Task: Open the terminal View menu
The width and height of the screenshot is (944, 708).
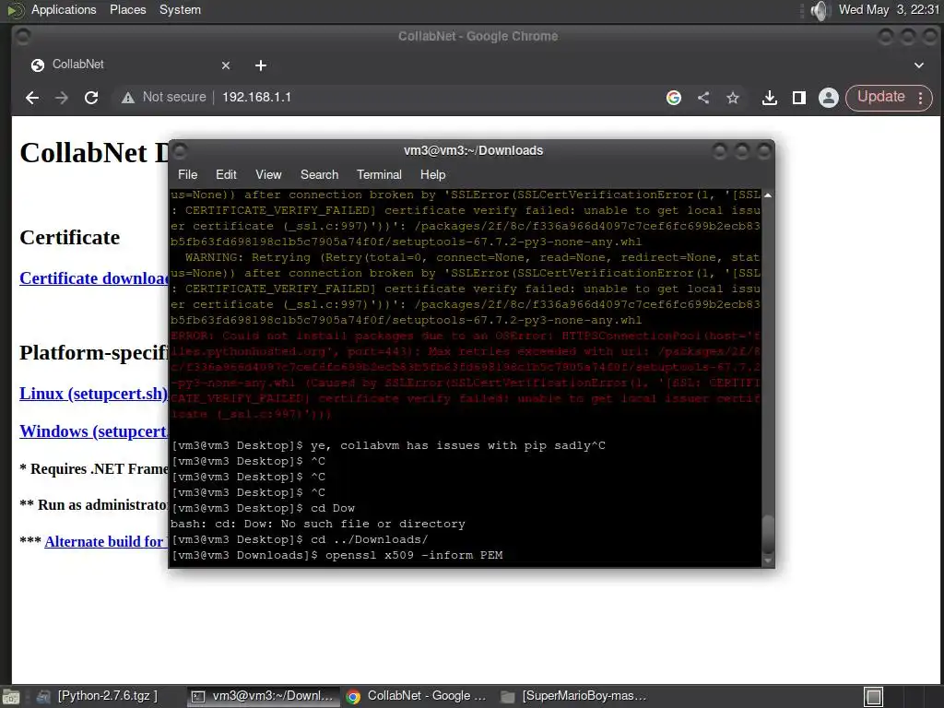Action: 268,174
